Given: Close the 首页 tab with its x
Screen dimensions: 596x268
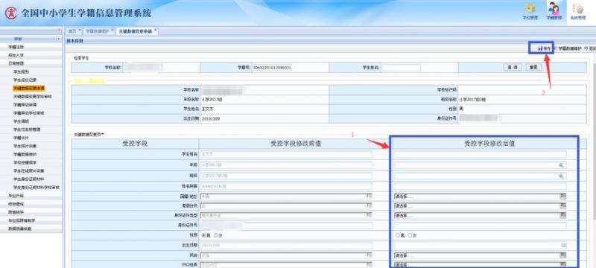Looking at the screenshot, I should point(80,30).
